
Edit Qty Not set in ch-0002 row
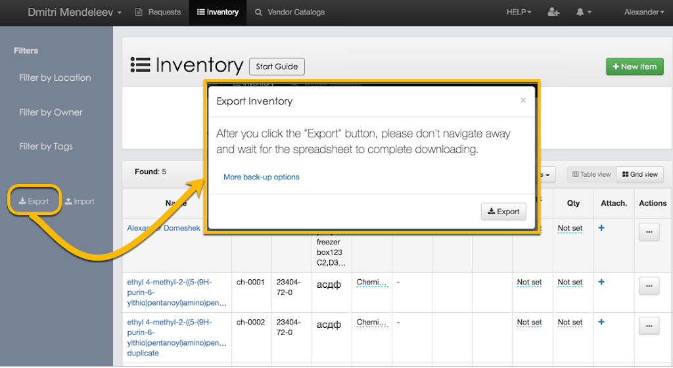[x=570, y=322]
